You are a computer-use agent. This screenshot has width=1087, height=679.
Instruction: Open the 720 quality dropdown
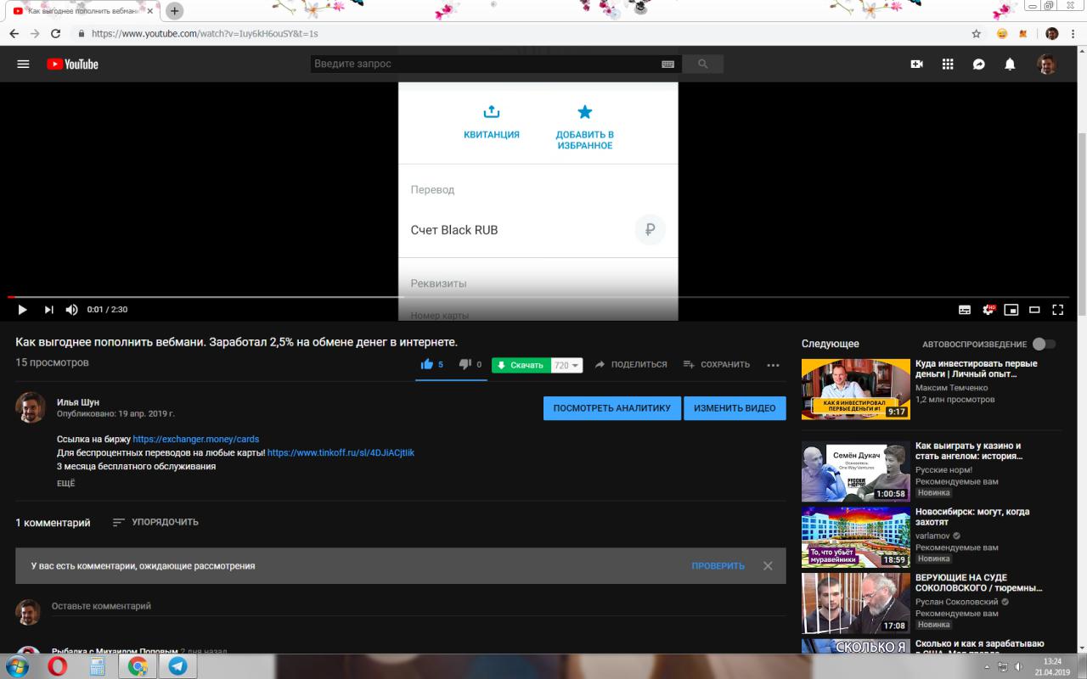click(567, 365)
